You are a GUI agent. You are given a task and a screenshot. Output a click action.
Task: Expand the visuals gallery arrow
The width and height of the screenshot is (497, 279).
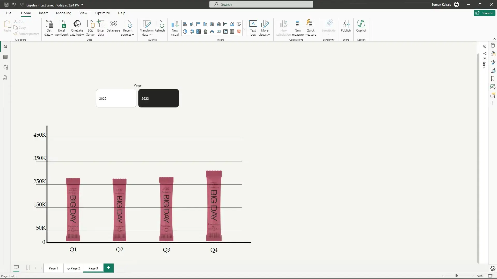244,29
